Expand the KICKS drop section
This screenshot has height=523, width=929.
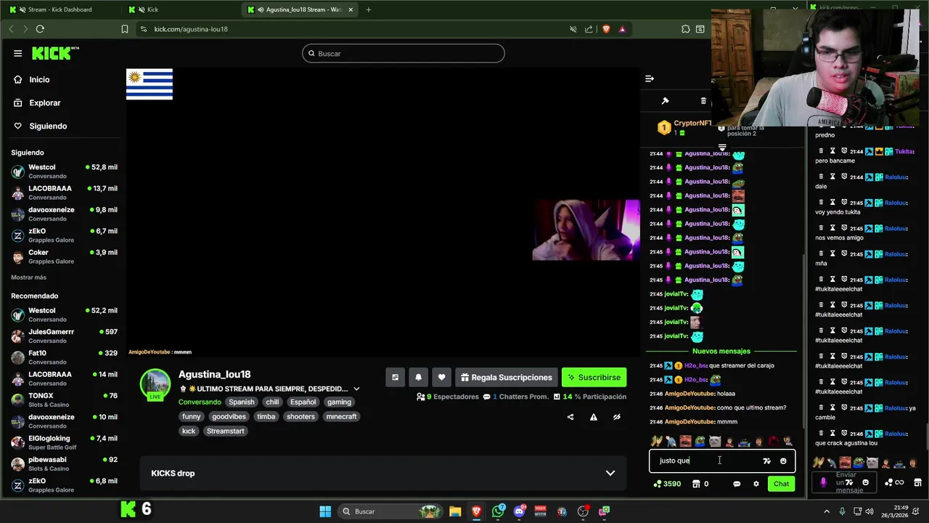click(x=383, y=473)
